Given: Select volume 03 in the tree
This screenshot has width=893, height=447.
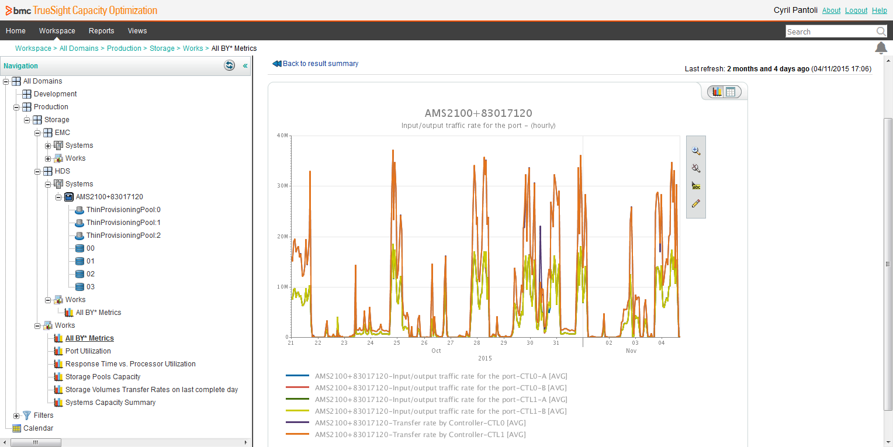Looking at the screenshot, I should point(91,287).
